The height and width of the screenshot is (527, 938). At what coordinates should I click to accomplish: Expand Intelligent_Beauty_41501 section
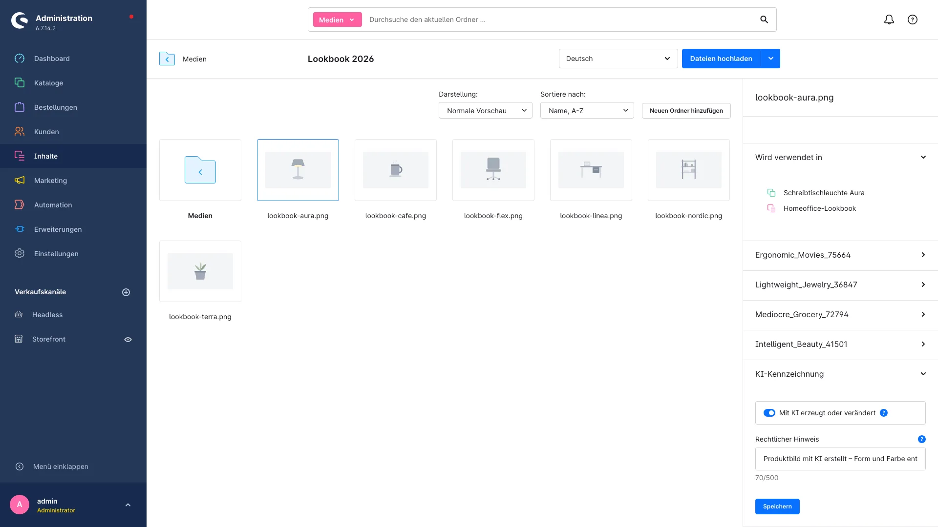point(840,345)
